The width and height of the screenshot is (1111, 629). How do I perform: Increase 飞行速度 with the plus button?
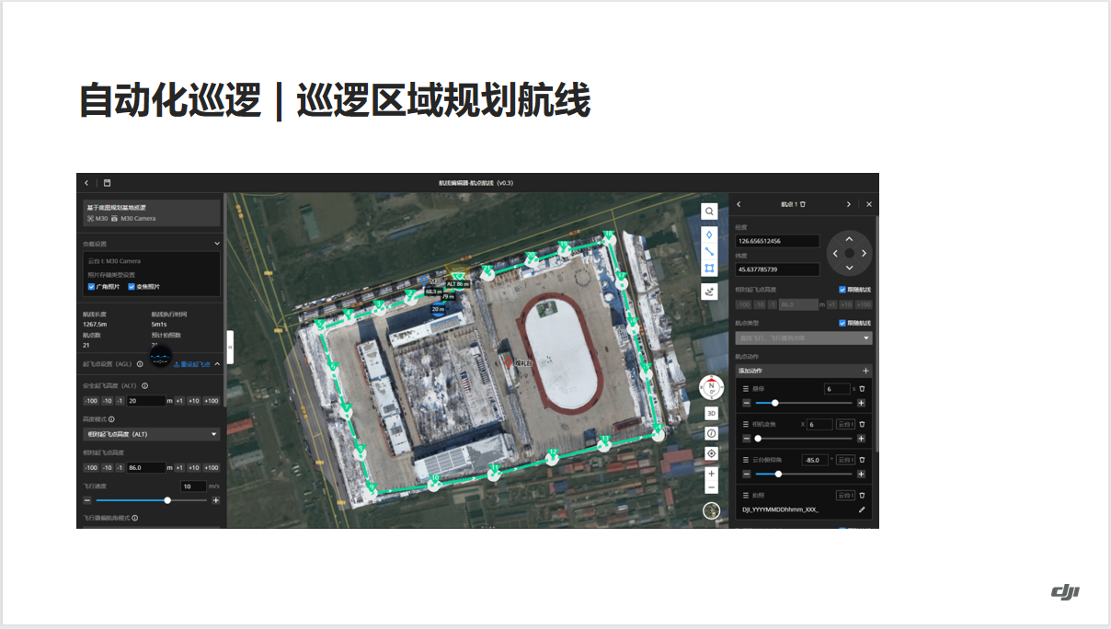[216, 500]
